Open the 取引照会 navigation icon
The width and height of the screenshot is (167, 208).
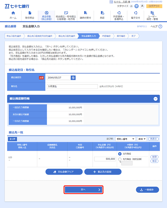(30, 13)
